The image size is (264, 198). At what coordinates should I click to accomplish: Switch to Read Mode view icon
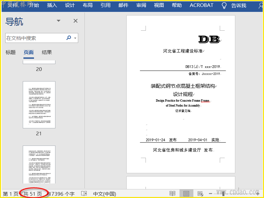point(172,194)
